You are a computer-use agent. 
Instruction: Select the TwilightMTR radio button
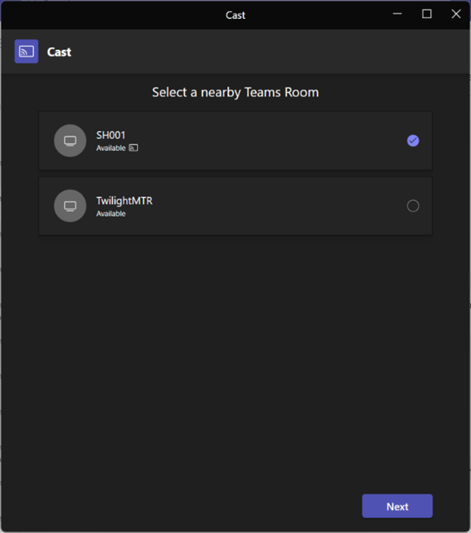(413, 206)
